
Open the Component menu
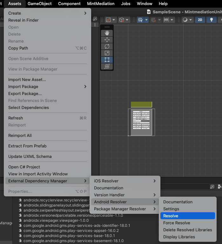(69, 3)
